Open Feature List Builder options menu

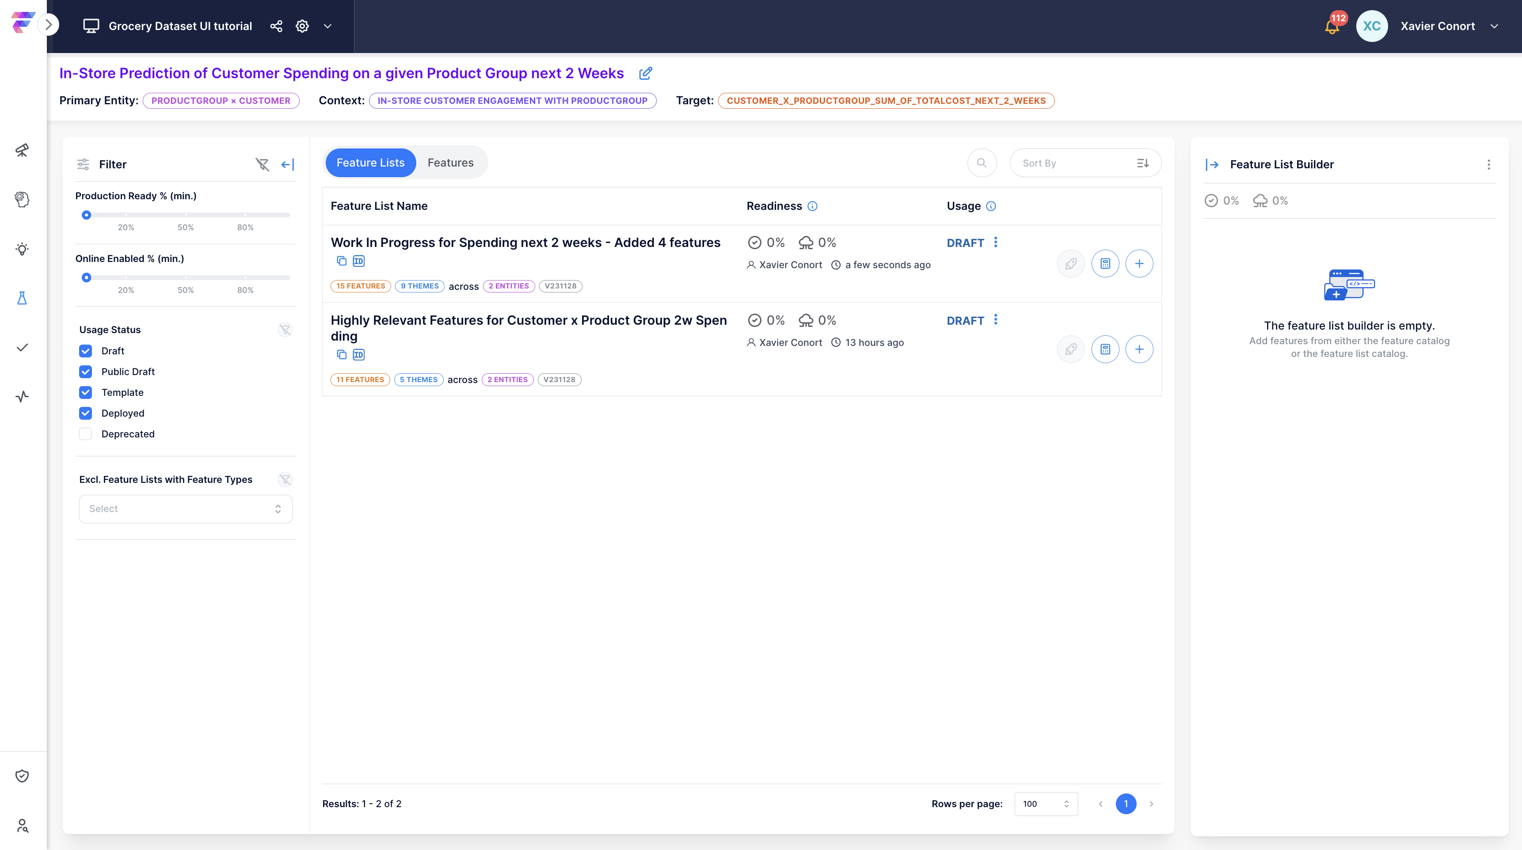tap(1488, 165)
